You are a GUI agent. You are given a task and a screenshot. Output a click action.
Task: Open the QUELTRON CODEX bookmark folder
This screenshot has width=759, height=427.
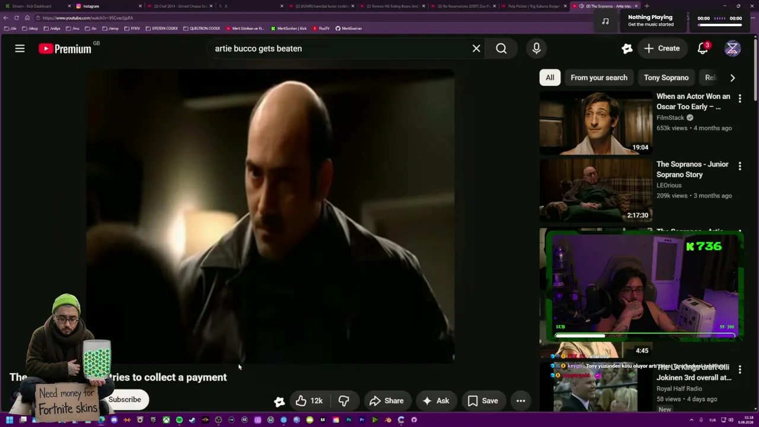coord(202,28)
